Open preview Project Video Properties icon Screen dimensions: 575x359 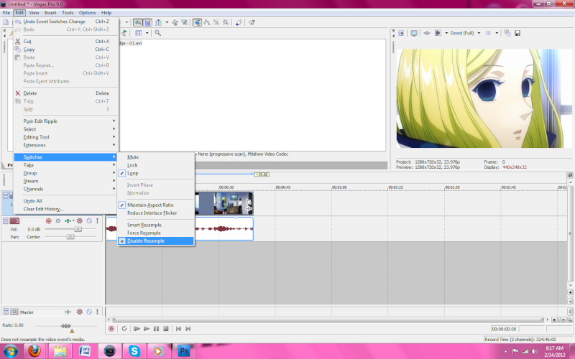(401, 33)
